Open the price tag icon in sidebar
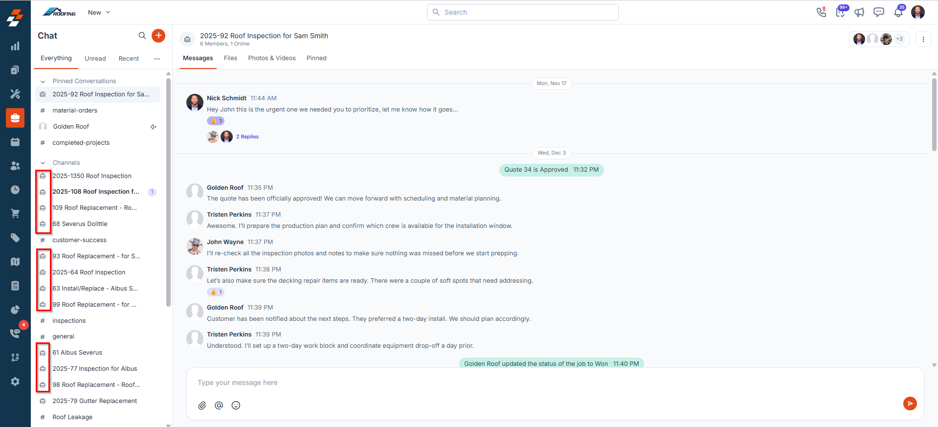The image size is (938, 427). point(15,238)
